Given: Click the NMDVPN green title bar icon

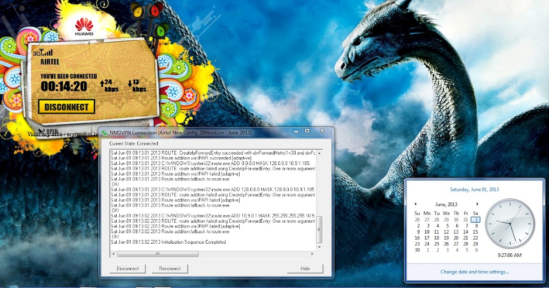Looking at the screenshot, I should pos(105,133).
